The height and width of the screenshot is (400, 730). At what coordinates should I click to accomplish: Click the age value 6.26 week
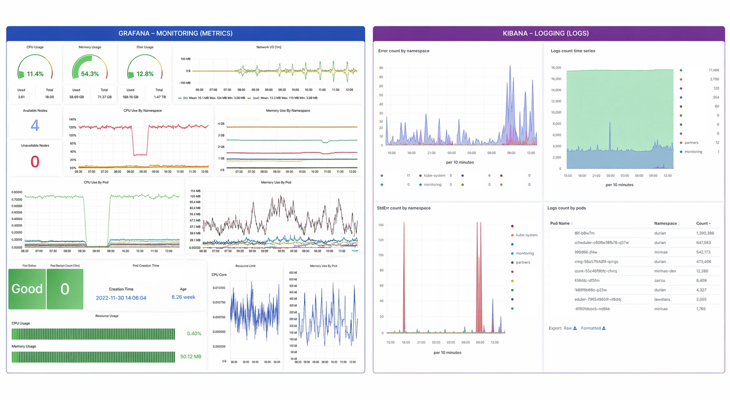tap(183, 297)
